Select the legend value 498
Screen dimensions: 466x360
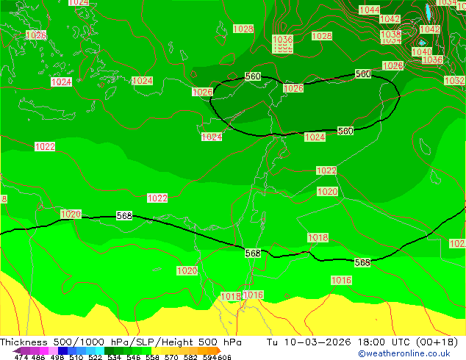(57, 357)
